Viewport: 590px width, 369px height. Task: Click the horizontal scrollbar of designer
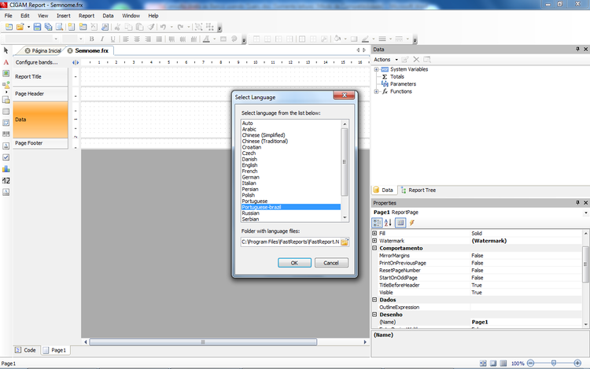[203, 342]
